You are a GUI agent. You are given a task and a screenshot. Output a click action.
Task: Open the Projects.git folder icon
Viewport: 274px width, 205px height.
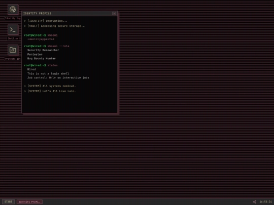(13, 50)
